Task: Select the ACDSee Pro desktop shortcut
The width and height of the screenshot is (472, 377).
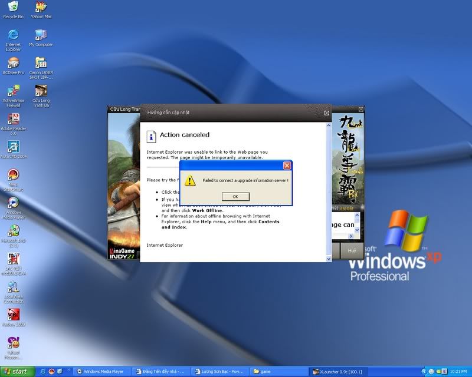Action: pos(13,66)
